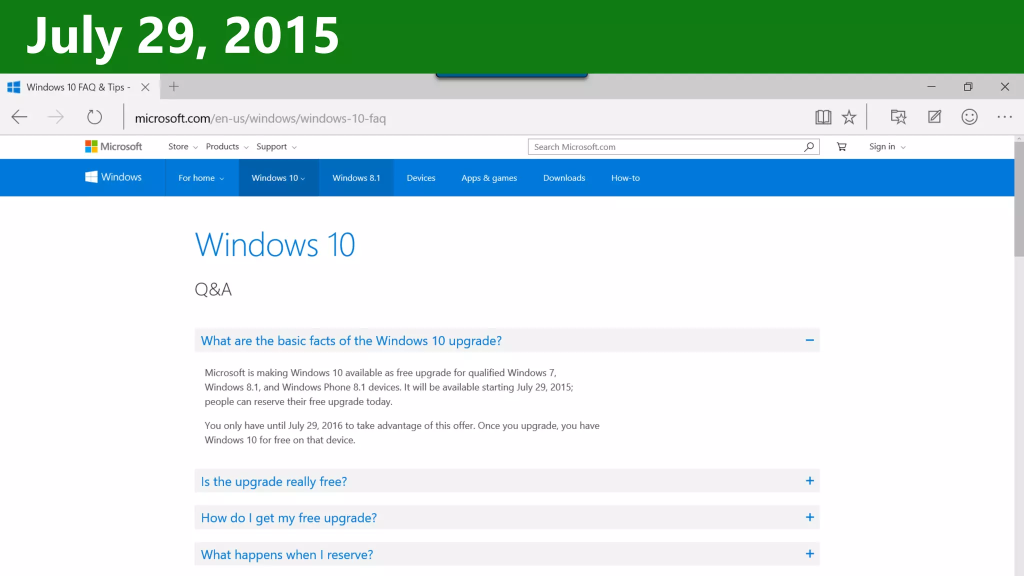Go to Windows 8.1 nav item

pos(356,178)
